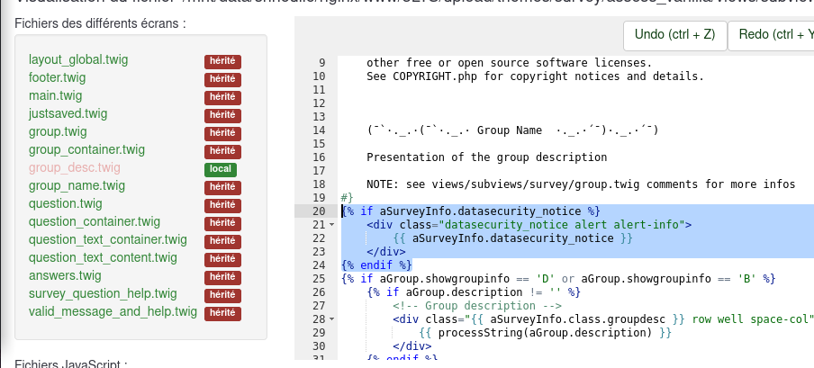The width and height of the screenshot is (814, 368).
Task: Click the Group Name ASCII banner on line 14
Action: [512, 130]
